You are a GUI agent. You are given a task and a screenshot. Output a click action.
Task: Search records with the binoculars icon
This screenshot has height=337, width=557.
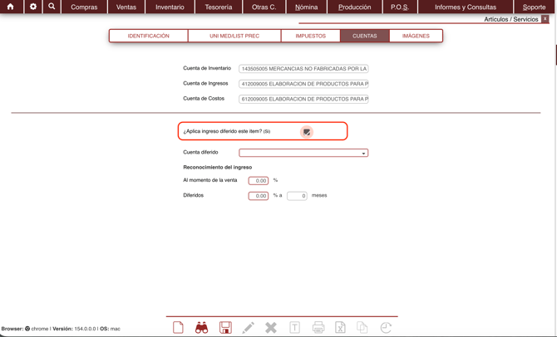pyautogui.click(x=201, y=327)
